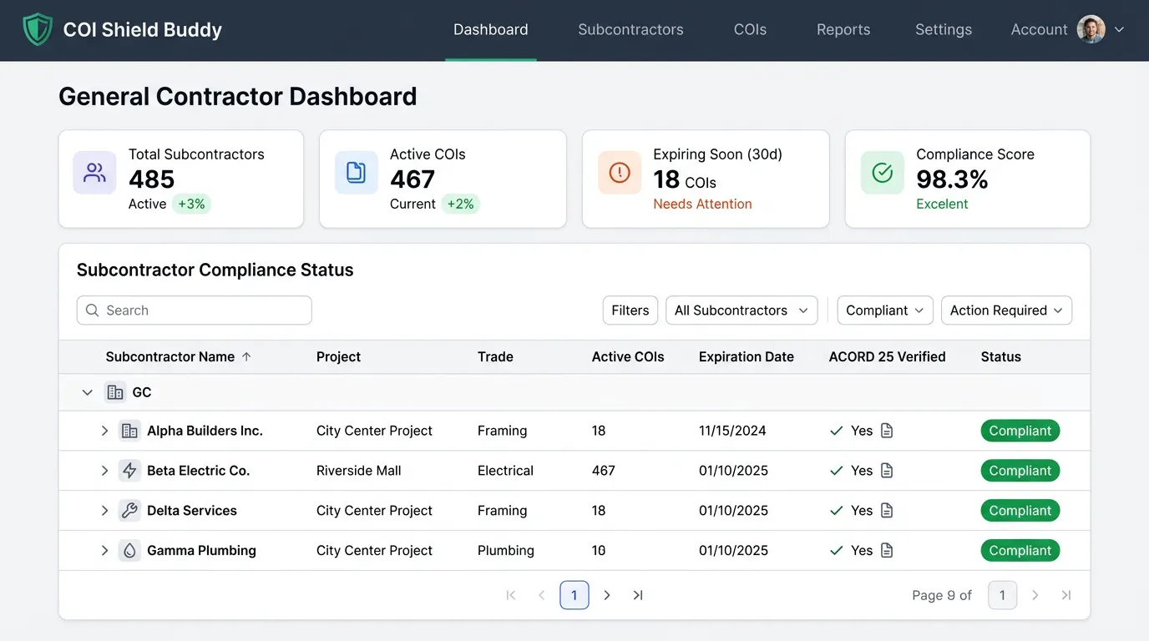Expand the Gamma Plumbing row
The width and height of the screenshot is (1149, 641).
click(x=104, y=551)
